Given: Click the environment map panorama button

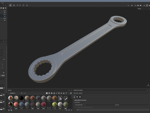Looking at the screenshot, I should point(117,105).
